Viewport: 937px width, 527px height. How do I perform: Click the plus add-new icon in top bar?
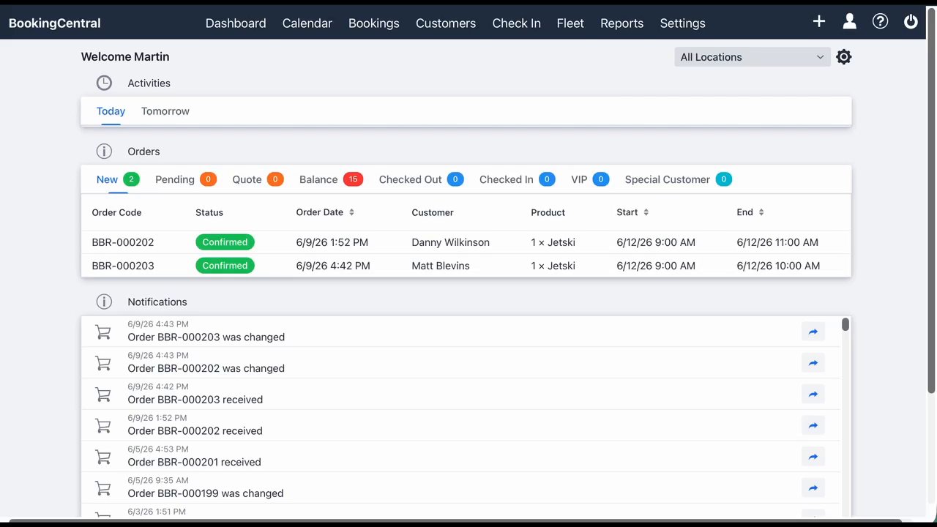[x=819, y=22]
